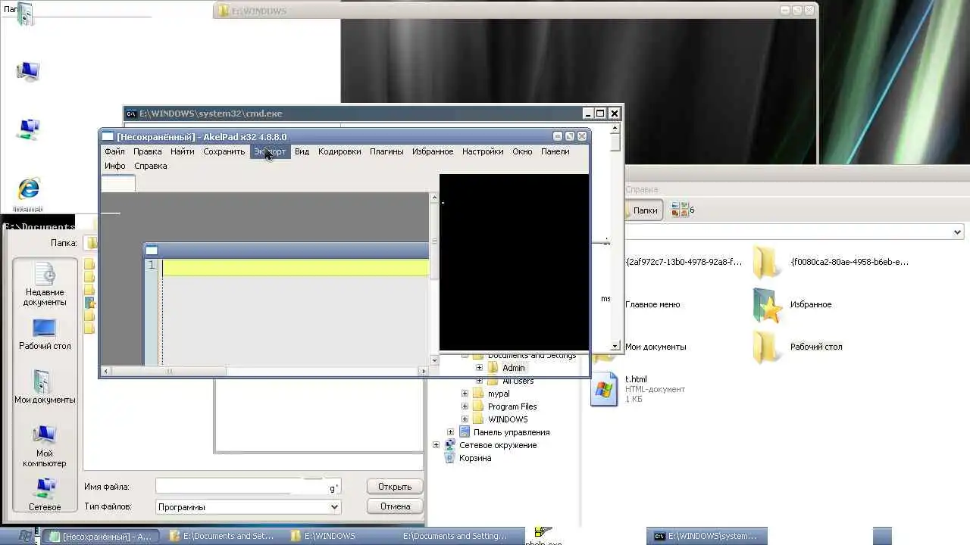
Task: Select the Избранное star folder icon
Action: [x=767, y=305]
